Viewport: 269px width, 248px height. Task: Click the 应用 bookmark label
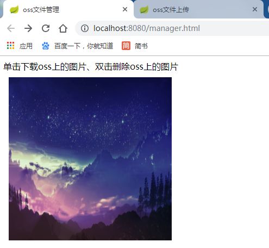coord(26,46)
